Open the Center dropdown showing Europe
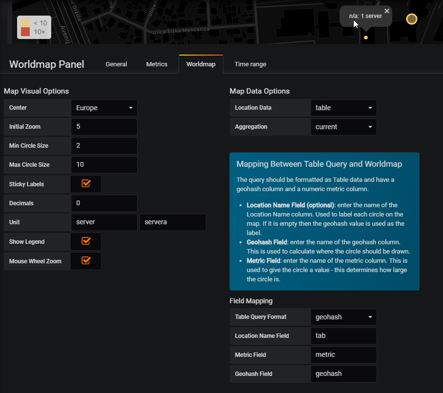Image resolution: width=443 pixels, height=393 pixels. point(104,108)
